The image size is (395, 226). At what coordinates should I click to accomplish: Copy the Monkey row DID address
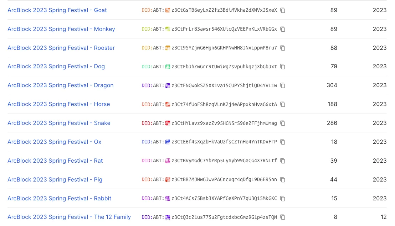point(283,29)
